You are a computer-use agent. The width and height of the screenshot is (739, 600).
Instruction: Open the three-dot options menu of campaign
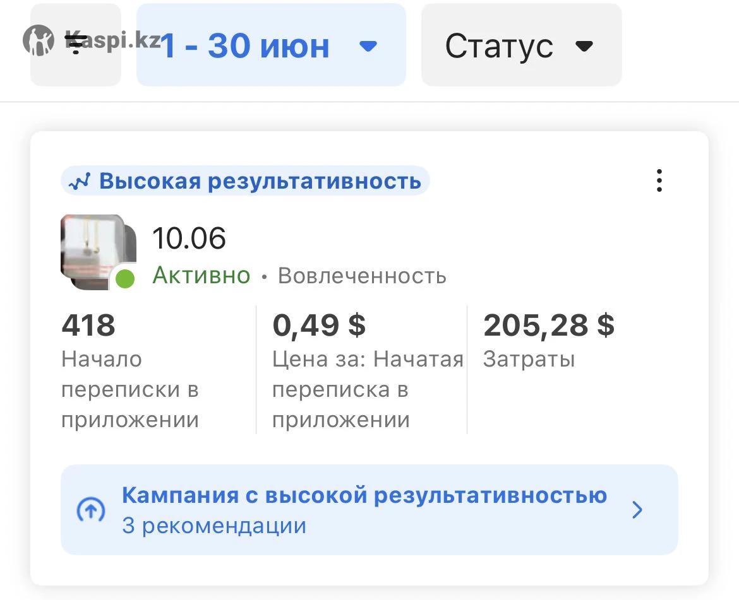coord(659,180)
